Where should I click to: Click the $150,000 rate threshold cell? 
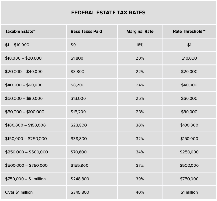(189, 139)
